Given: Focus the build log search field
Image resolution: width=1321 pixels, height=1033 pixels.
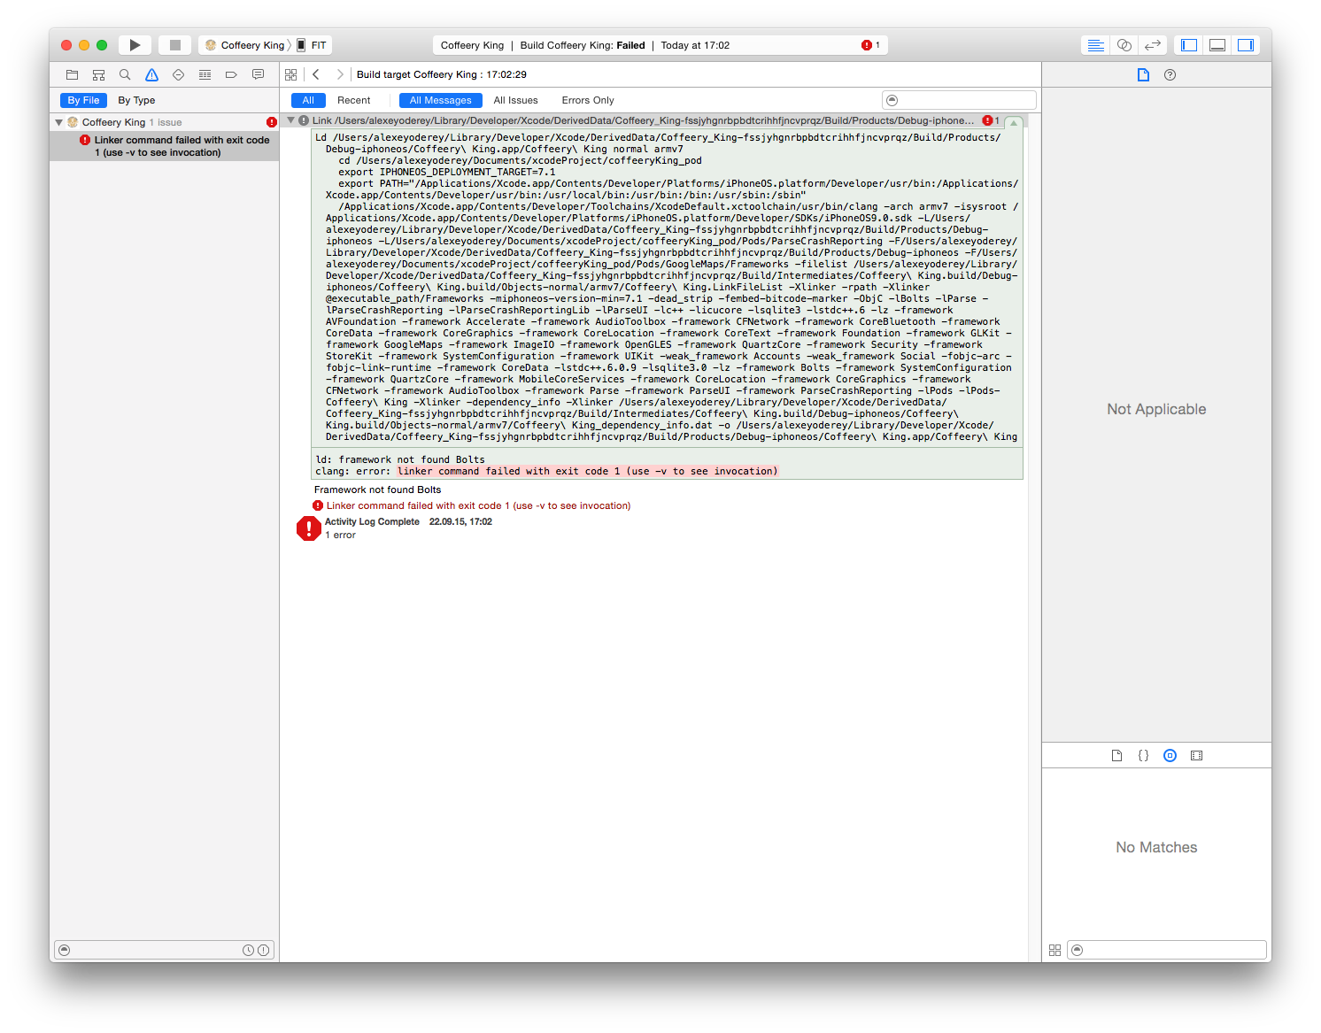Looking at the screenshot, I should (x=959, y=101).
